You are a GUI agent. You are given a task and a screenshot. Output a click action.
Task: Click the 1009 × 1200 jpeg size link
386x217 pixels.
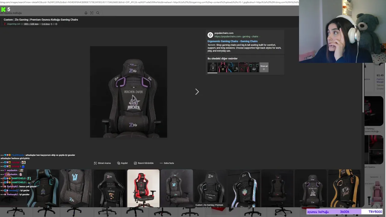coord(31,24)
